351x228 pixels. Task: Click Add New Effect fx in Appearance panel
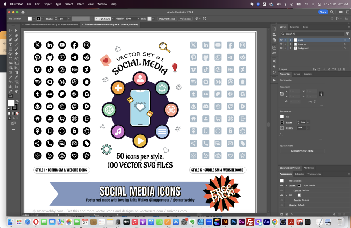coord(292,214)
